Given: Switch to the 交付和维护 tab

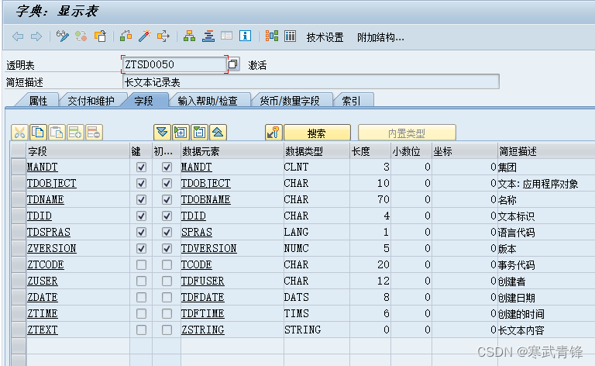Looking at the screenshot, I should pos(91,101).
